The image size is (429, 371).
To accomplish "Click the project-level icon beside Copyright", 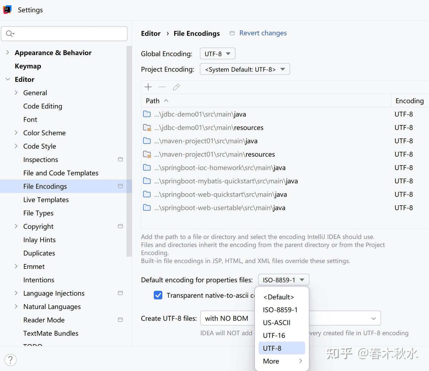I will click(x=120, y=226).
